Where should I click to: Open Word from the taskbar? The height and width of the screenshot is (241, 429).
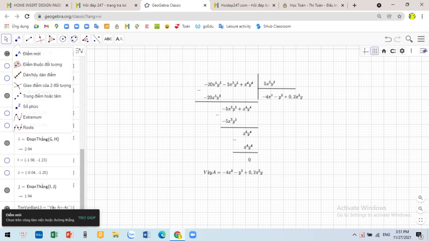point(146,235)
